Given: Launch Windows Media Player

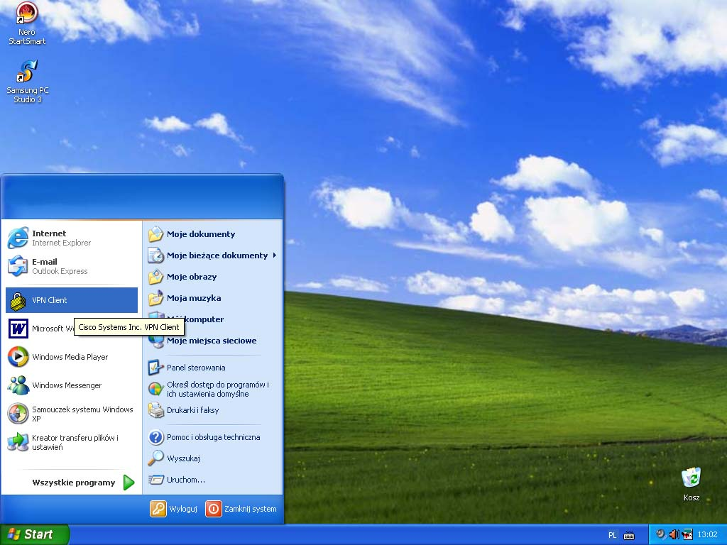Looking at the screenshot, I should (x=72, y=357).
